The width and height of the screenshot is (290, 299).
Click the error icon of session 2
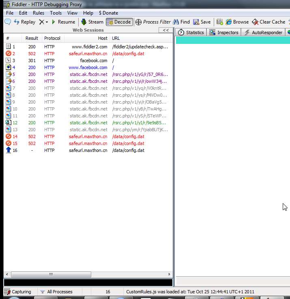(8, 53)
